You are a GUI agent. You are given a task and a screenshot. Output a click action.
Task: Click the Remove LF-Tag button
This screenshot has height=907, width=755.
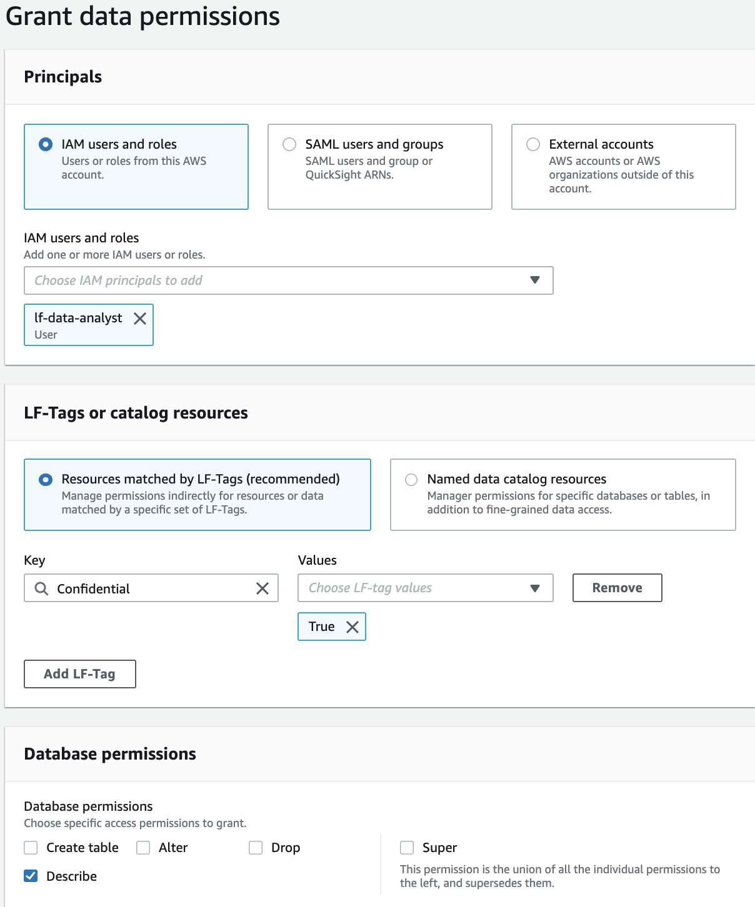pyautogui.click(x=617, y=588)
